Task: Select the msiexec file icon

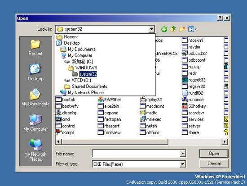Action: point(143,119)
